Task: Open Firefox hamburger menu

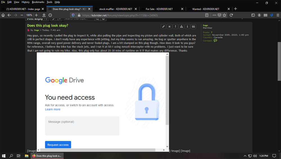Action: point(278,15)
